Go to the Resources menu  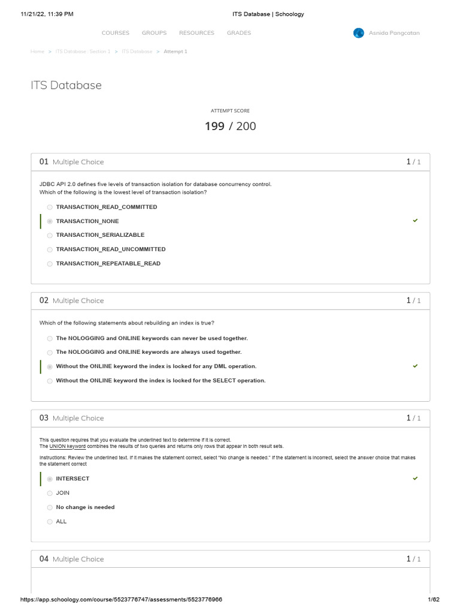196,33
